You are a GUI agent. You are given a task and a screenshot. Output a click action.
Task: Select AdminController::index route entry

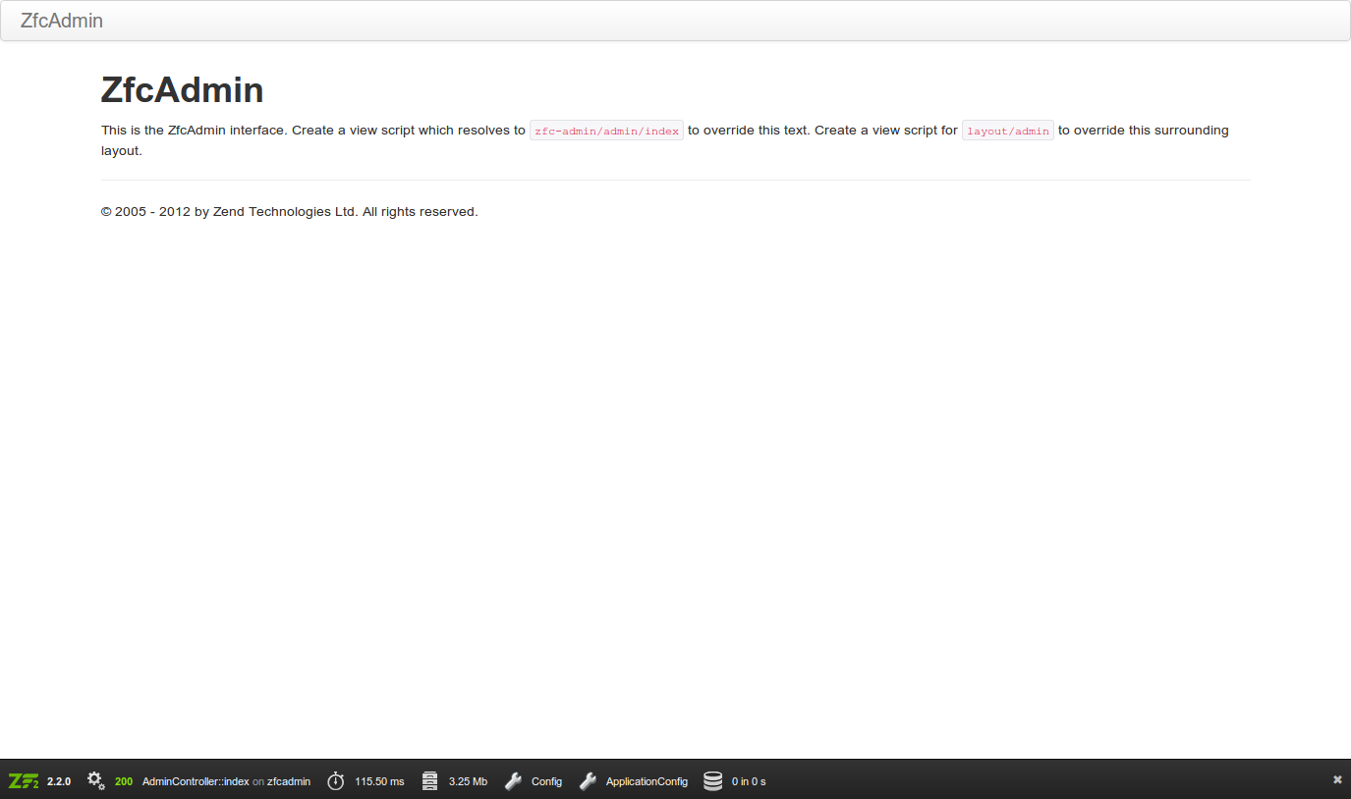(196, 781)
